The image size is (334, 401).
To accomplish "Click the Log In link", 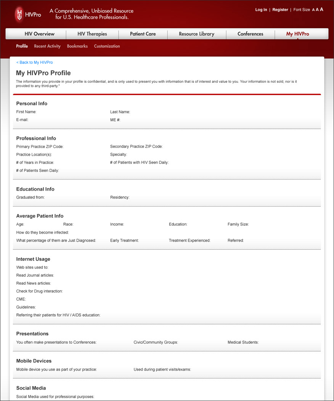I will click(261, 10).
